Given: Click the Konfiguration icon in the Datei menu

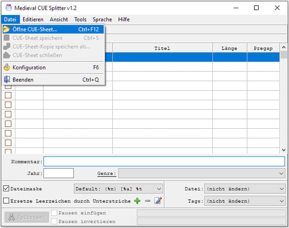Looking at the screenshot, I should point(7,67).
